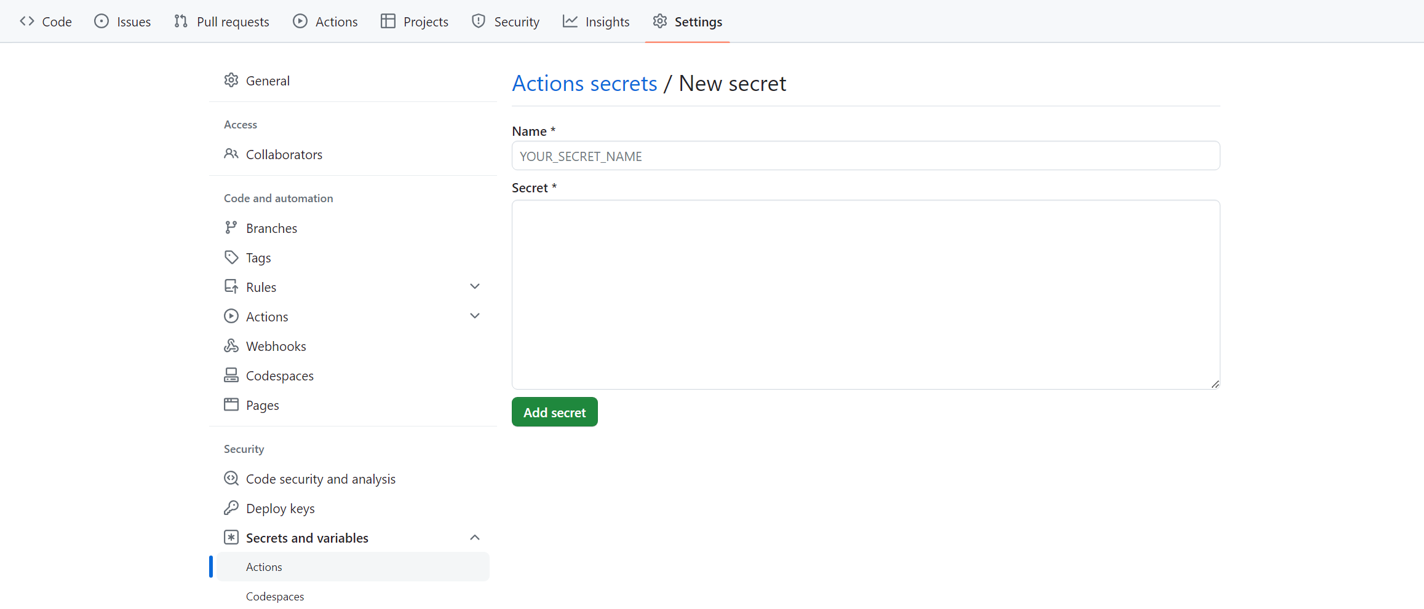This screenshot has width=1424, height=609.
Task: Click the Collaborators people icon
Action: click(231, 154)
